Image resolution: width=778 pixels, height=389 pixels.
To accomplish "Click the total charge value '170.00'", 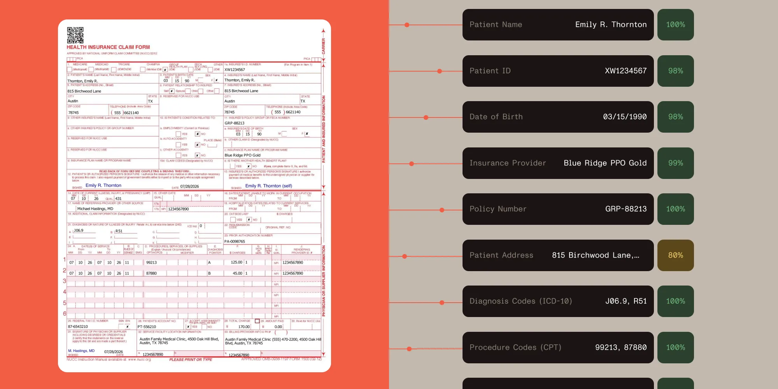I will click(x=244, y=327).
